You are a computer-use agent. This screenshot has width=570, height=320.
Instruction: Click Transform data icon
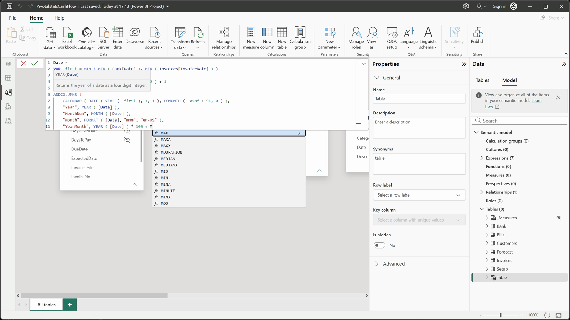coord(180,33)
